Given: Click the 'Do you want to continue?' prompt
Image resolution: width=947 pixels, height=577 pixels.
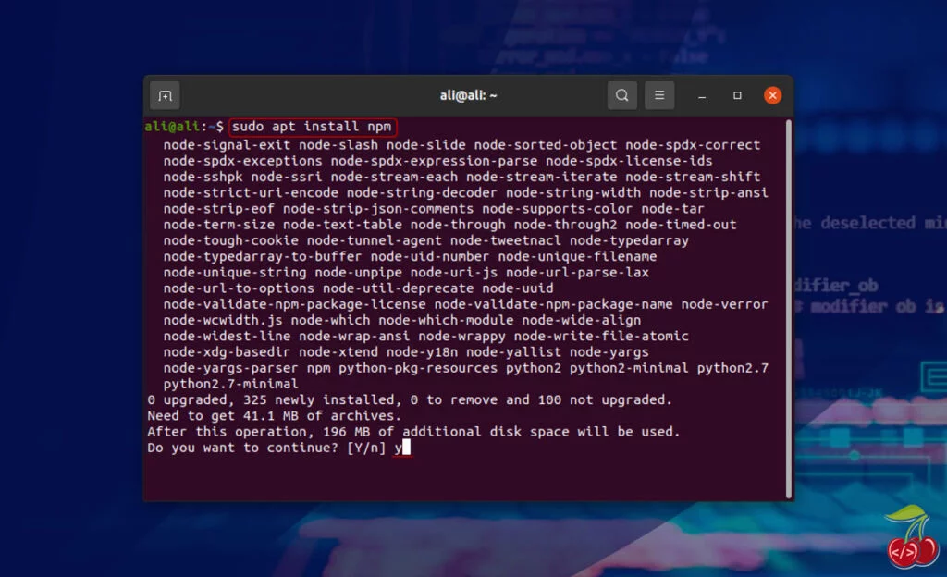Looking at the screenshot, I should point(266,448).
